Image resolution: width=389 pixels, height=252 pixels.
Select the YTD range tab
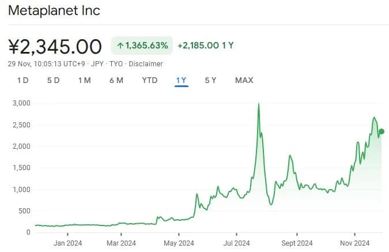(x=150, y=80)
